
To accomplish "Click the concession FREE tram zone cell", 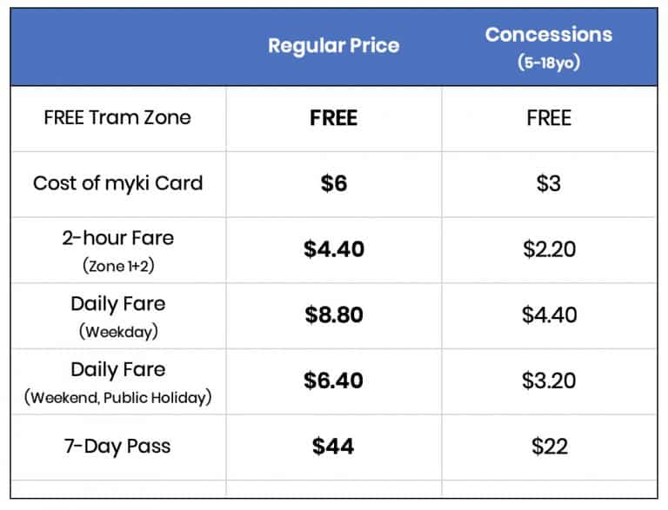I will pos(549,118).
